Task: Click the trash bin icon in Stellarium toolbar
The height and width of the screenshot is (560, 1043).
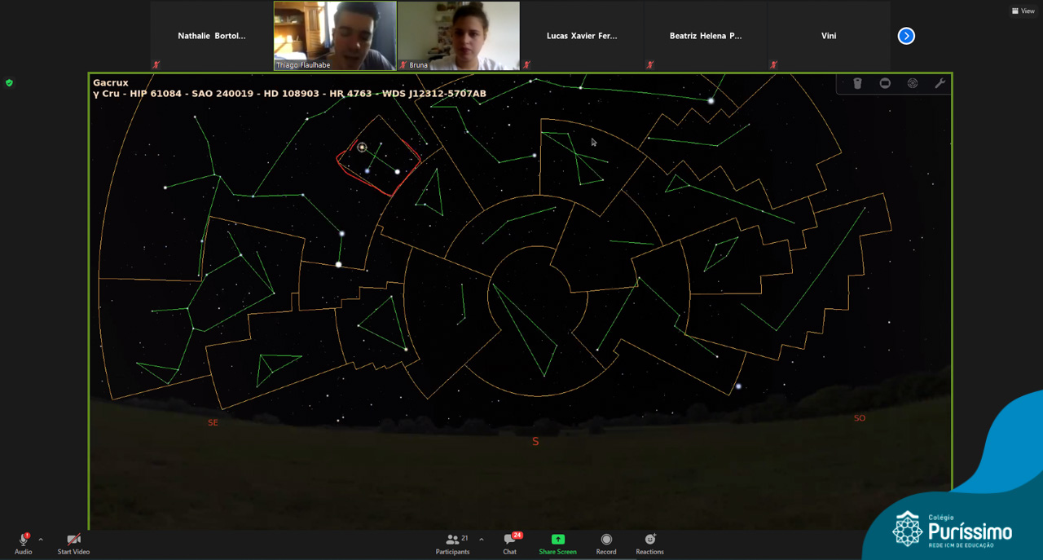Action: 857,83
